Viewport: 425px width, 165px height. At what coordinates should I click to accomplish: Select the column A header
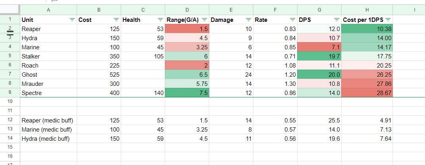pyautogui.click(x=48, y=9)
